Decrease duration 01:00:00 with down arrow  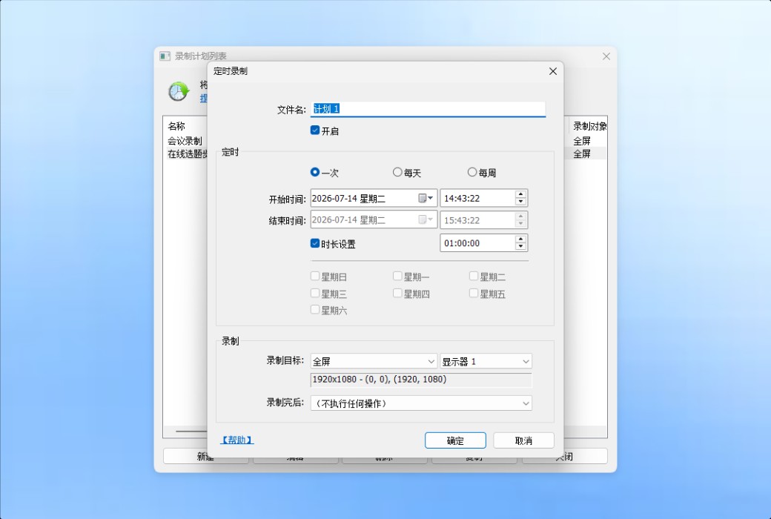click(x=520, y=246)
